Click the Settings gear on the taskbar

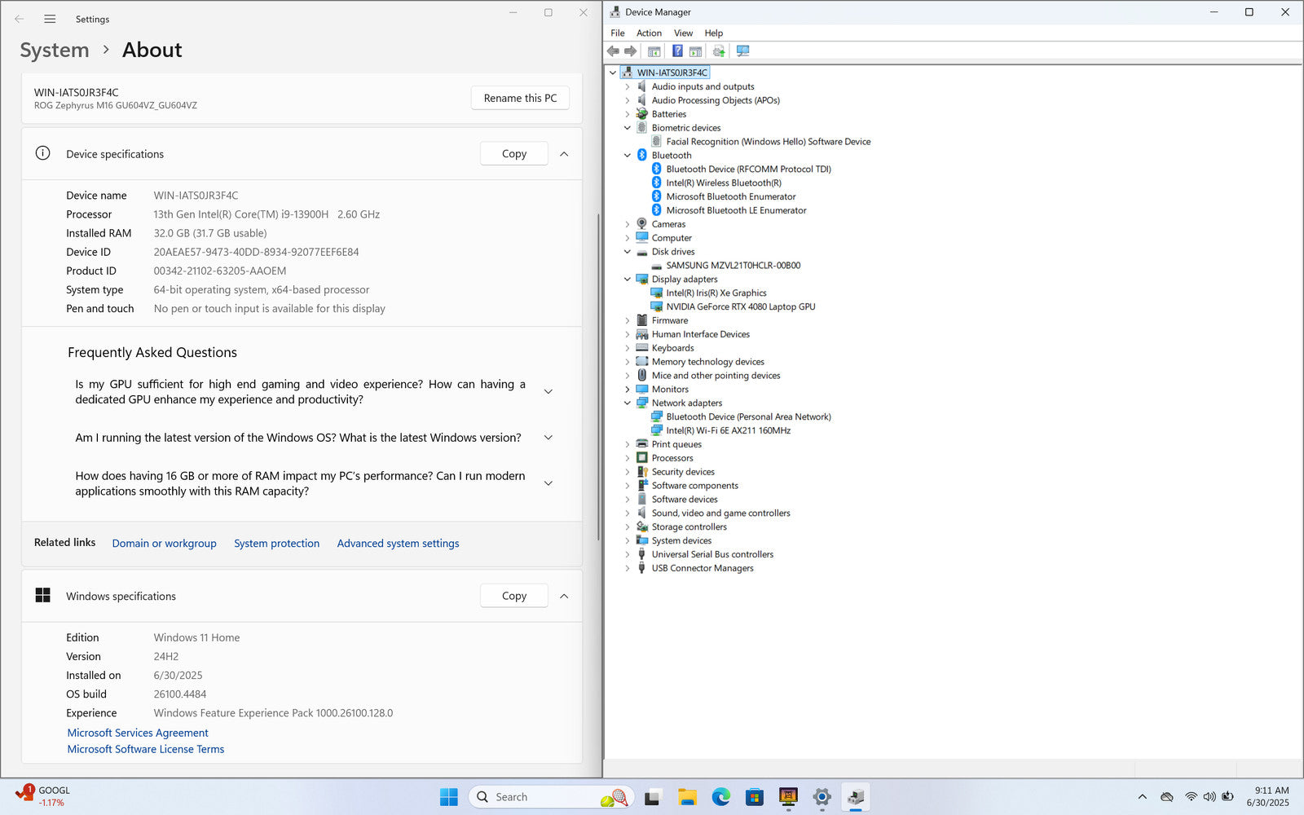(822, 797)
